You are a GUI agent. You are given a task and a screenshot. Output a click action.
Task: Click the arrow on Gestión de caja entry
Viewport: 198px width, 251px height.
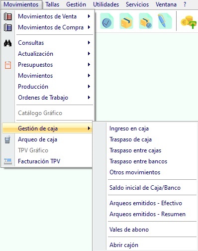click(x=89, y=128)
